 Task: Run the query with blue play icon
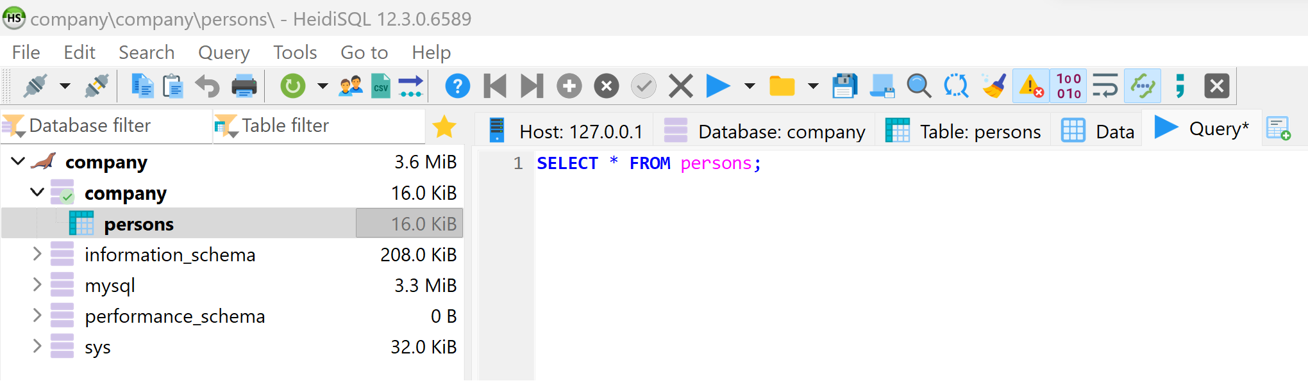click(718, 86)
